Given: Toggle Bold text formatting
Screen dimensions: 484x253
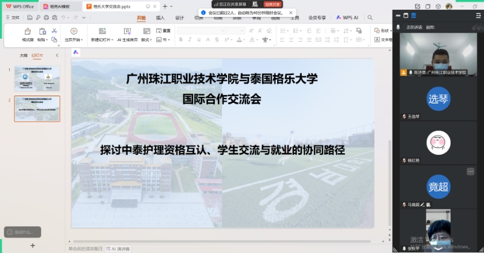Looking at the screenshot, I should (x=181, y=40).
